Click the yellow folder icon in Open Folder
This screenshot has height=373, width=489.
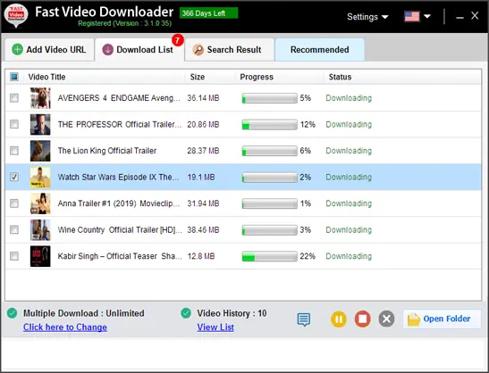click(x=414, y=319)
